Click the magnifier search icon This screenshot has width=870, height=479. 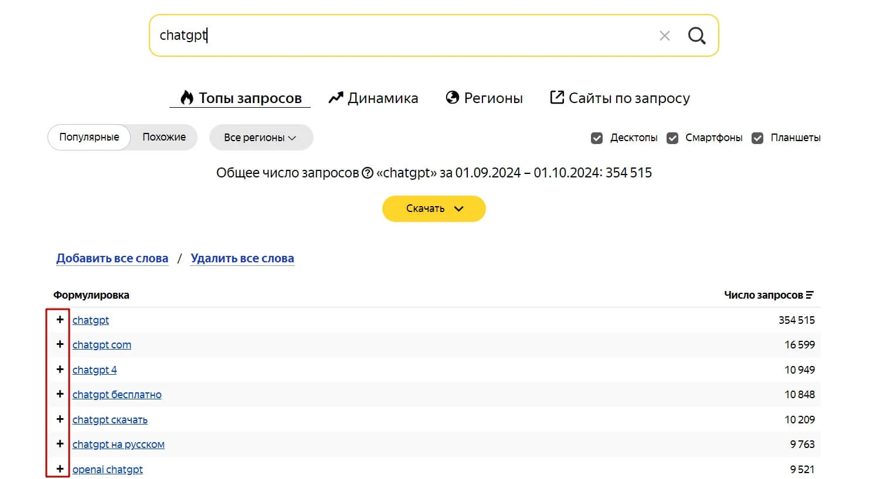696,36
